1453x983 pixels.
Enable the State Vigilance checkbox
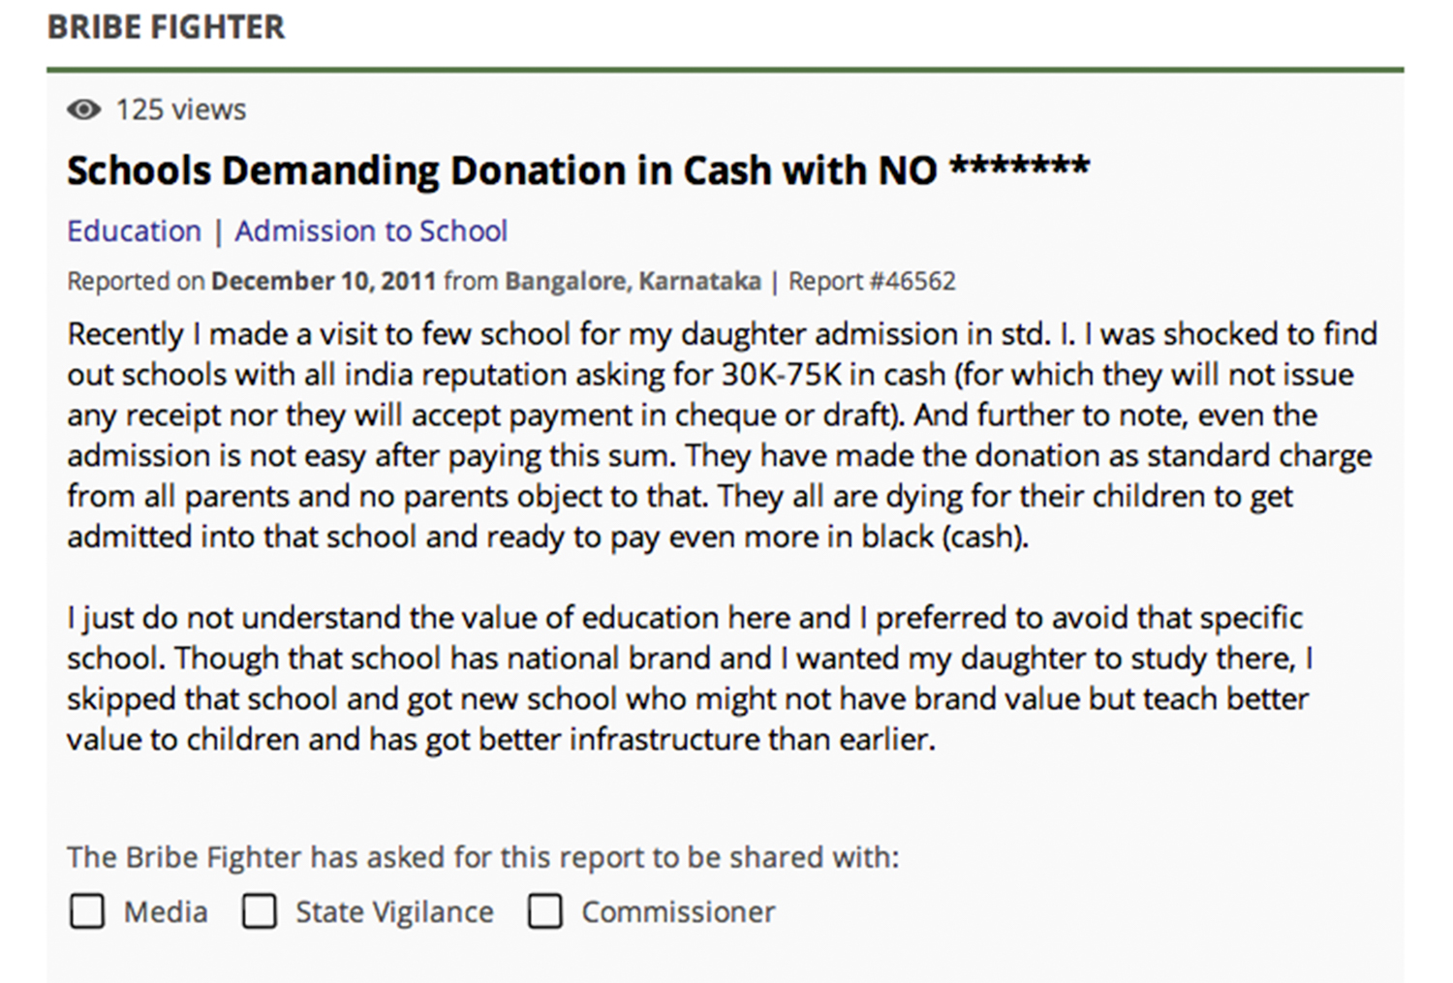pos(259,911)
